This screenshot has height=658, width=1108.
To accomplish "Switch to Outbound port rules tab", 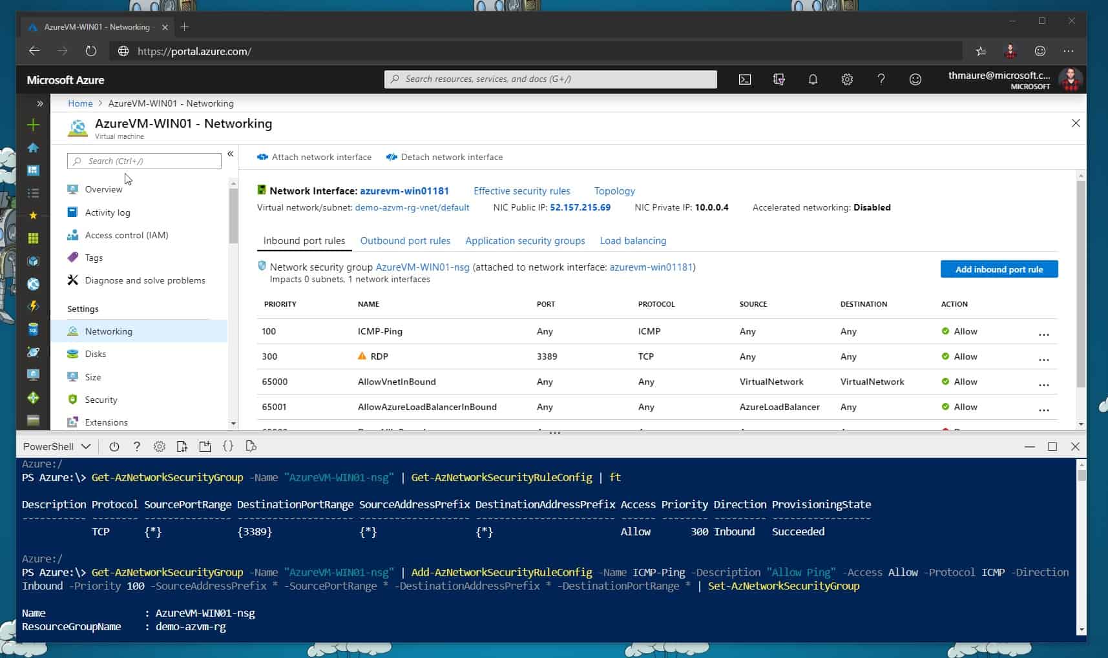I will [x=405, y=240].
